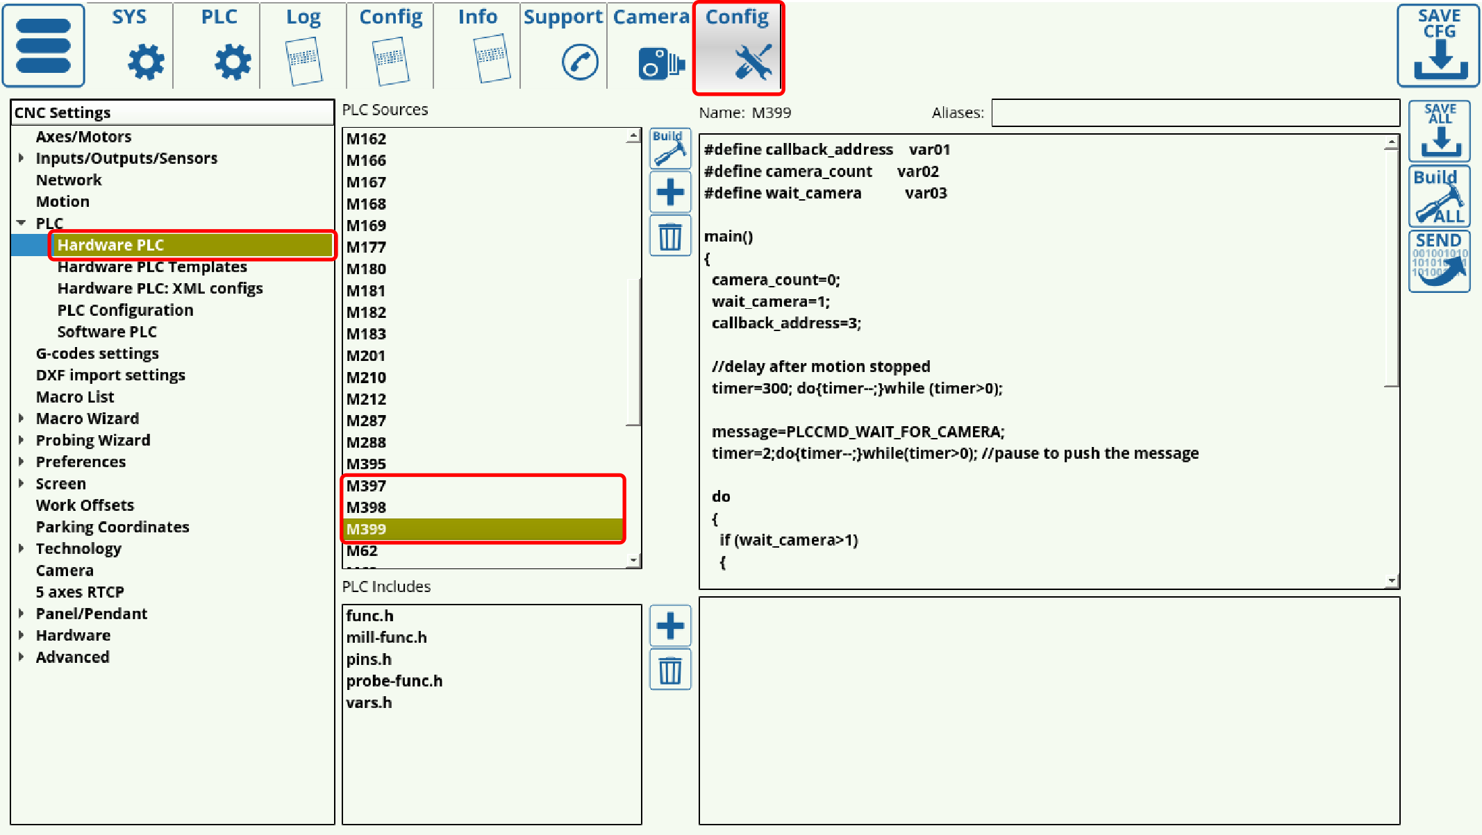Screen dimensions: 1482x835
Task: Add a new PLC source file
Action: coord(669,192)
